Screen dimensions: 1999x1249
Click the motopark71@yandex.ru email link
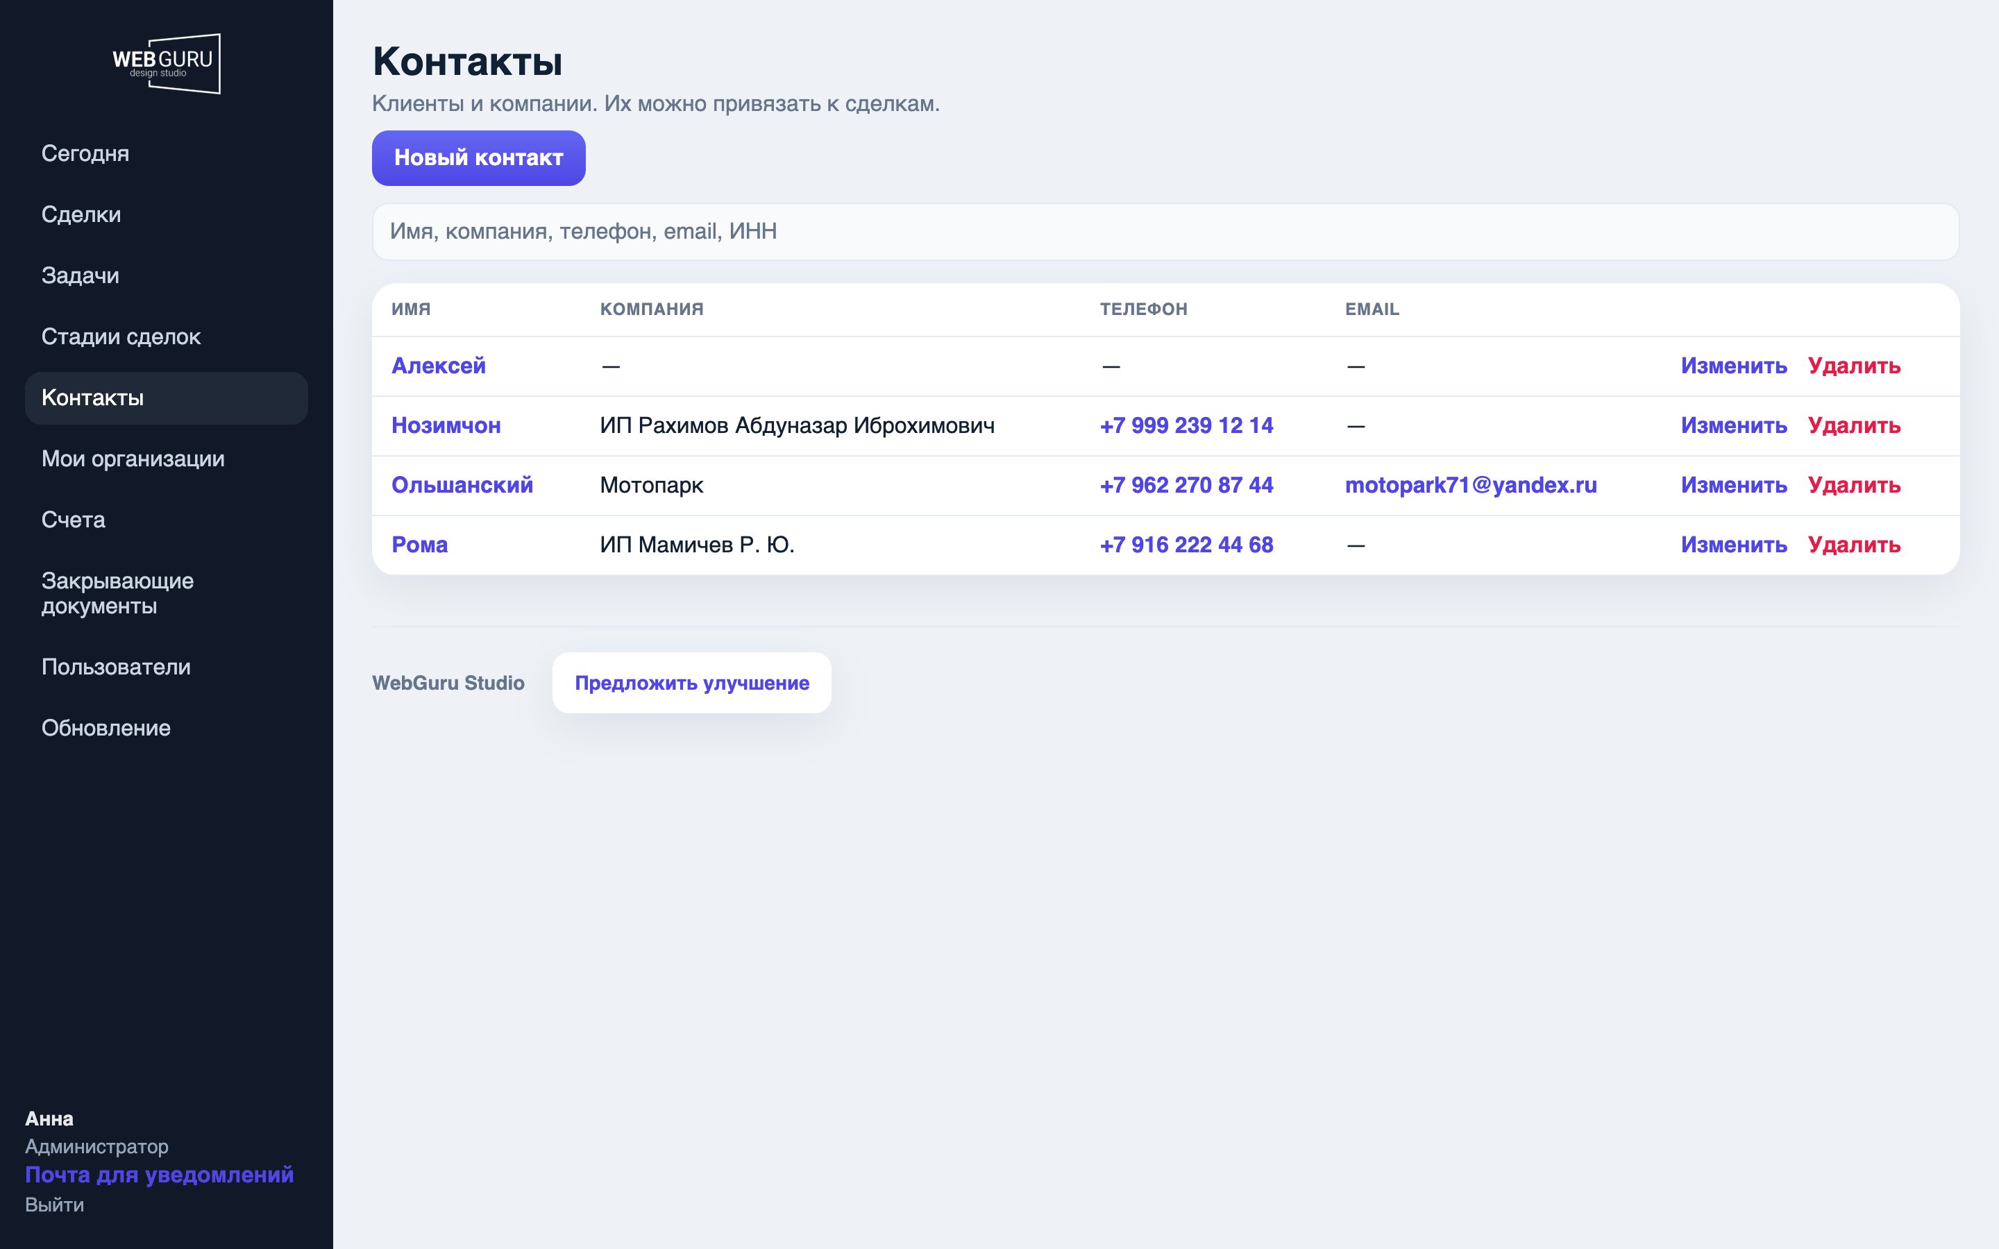[1470, 486]
